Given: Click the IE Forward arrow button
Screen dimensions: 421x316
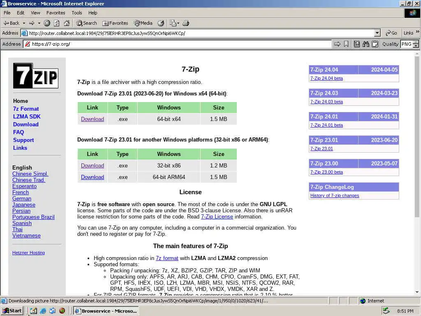Looking at the screenshot, I should point(32,23).
